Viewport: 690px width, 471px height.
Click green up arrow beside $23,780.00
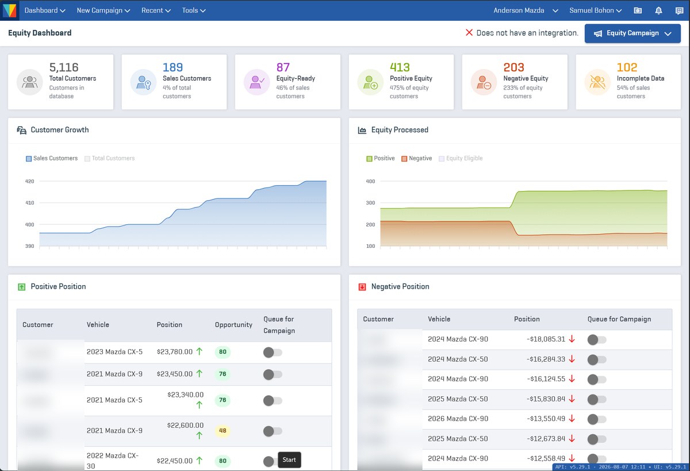coord(200,351)
